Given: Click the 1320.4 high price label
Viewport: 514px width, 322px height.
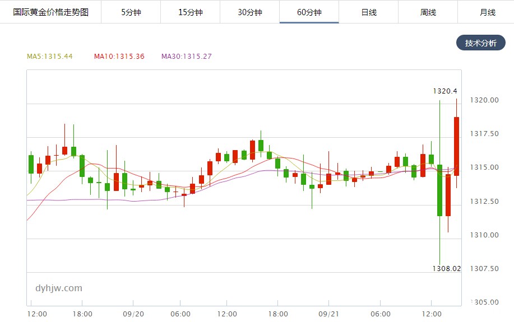Looking at the screenshot, I should 445,91.
